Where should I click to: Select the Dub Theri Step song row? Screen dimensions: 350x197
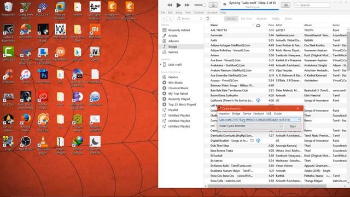point(276,146)
